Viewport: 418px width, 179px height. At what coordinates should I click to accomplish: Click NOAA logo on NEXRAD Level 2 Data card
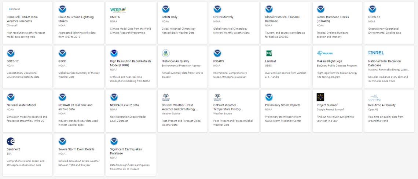coord(114,97)
